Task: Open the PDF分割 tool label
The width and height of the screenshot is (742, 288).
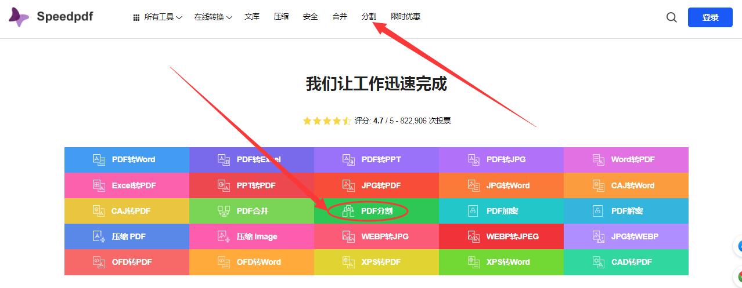Action: [x=377, y=211]
